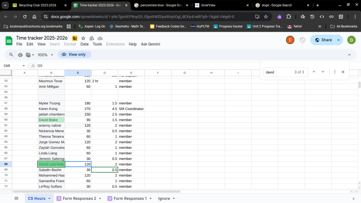The height and width of the screenshot is (203, 361).
Task: Open the Help menu
Action: click(133, 44)
